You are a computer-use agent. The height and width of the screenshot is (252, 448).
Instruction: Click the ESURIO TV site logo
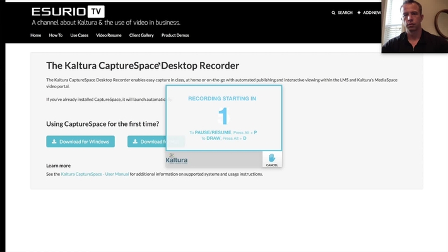click(x=68, y=11)
